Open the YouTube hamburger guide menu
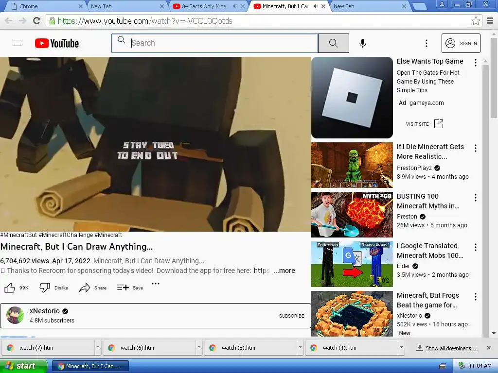The height and width of the screenshot is (373, 498). pos(18,43)
